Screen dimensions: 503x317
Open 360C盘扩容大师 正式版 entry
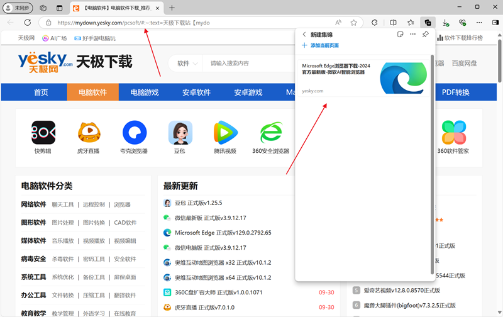[x=218, y=292]
